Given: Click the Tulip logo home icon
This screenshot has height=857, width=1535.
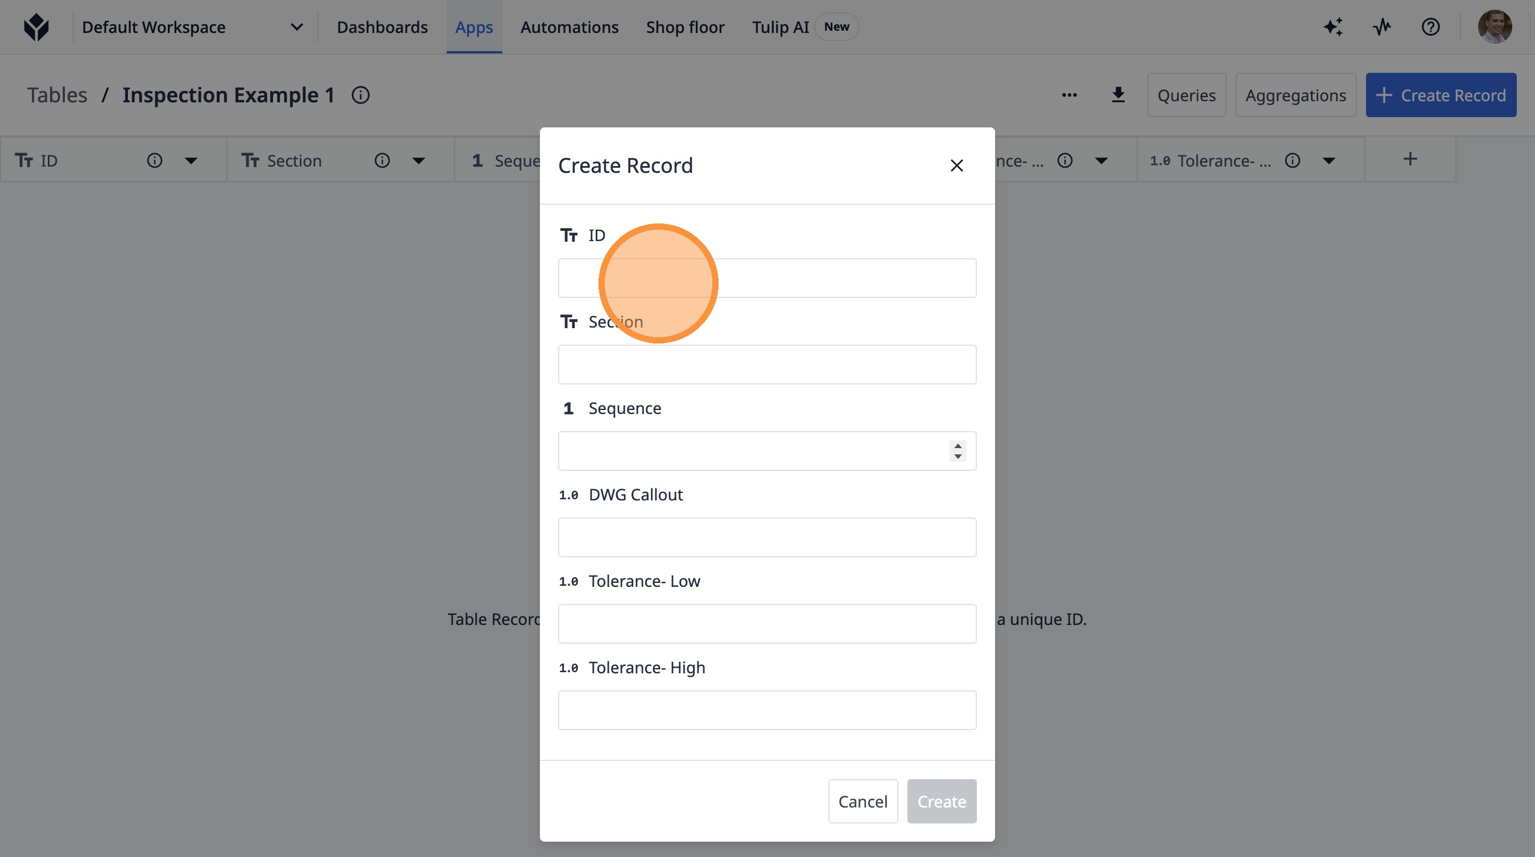Looking at the screenshot, I should 36,27.
